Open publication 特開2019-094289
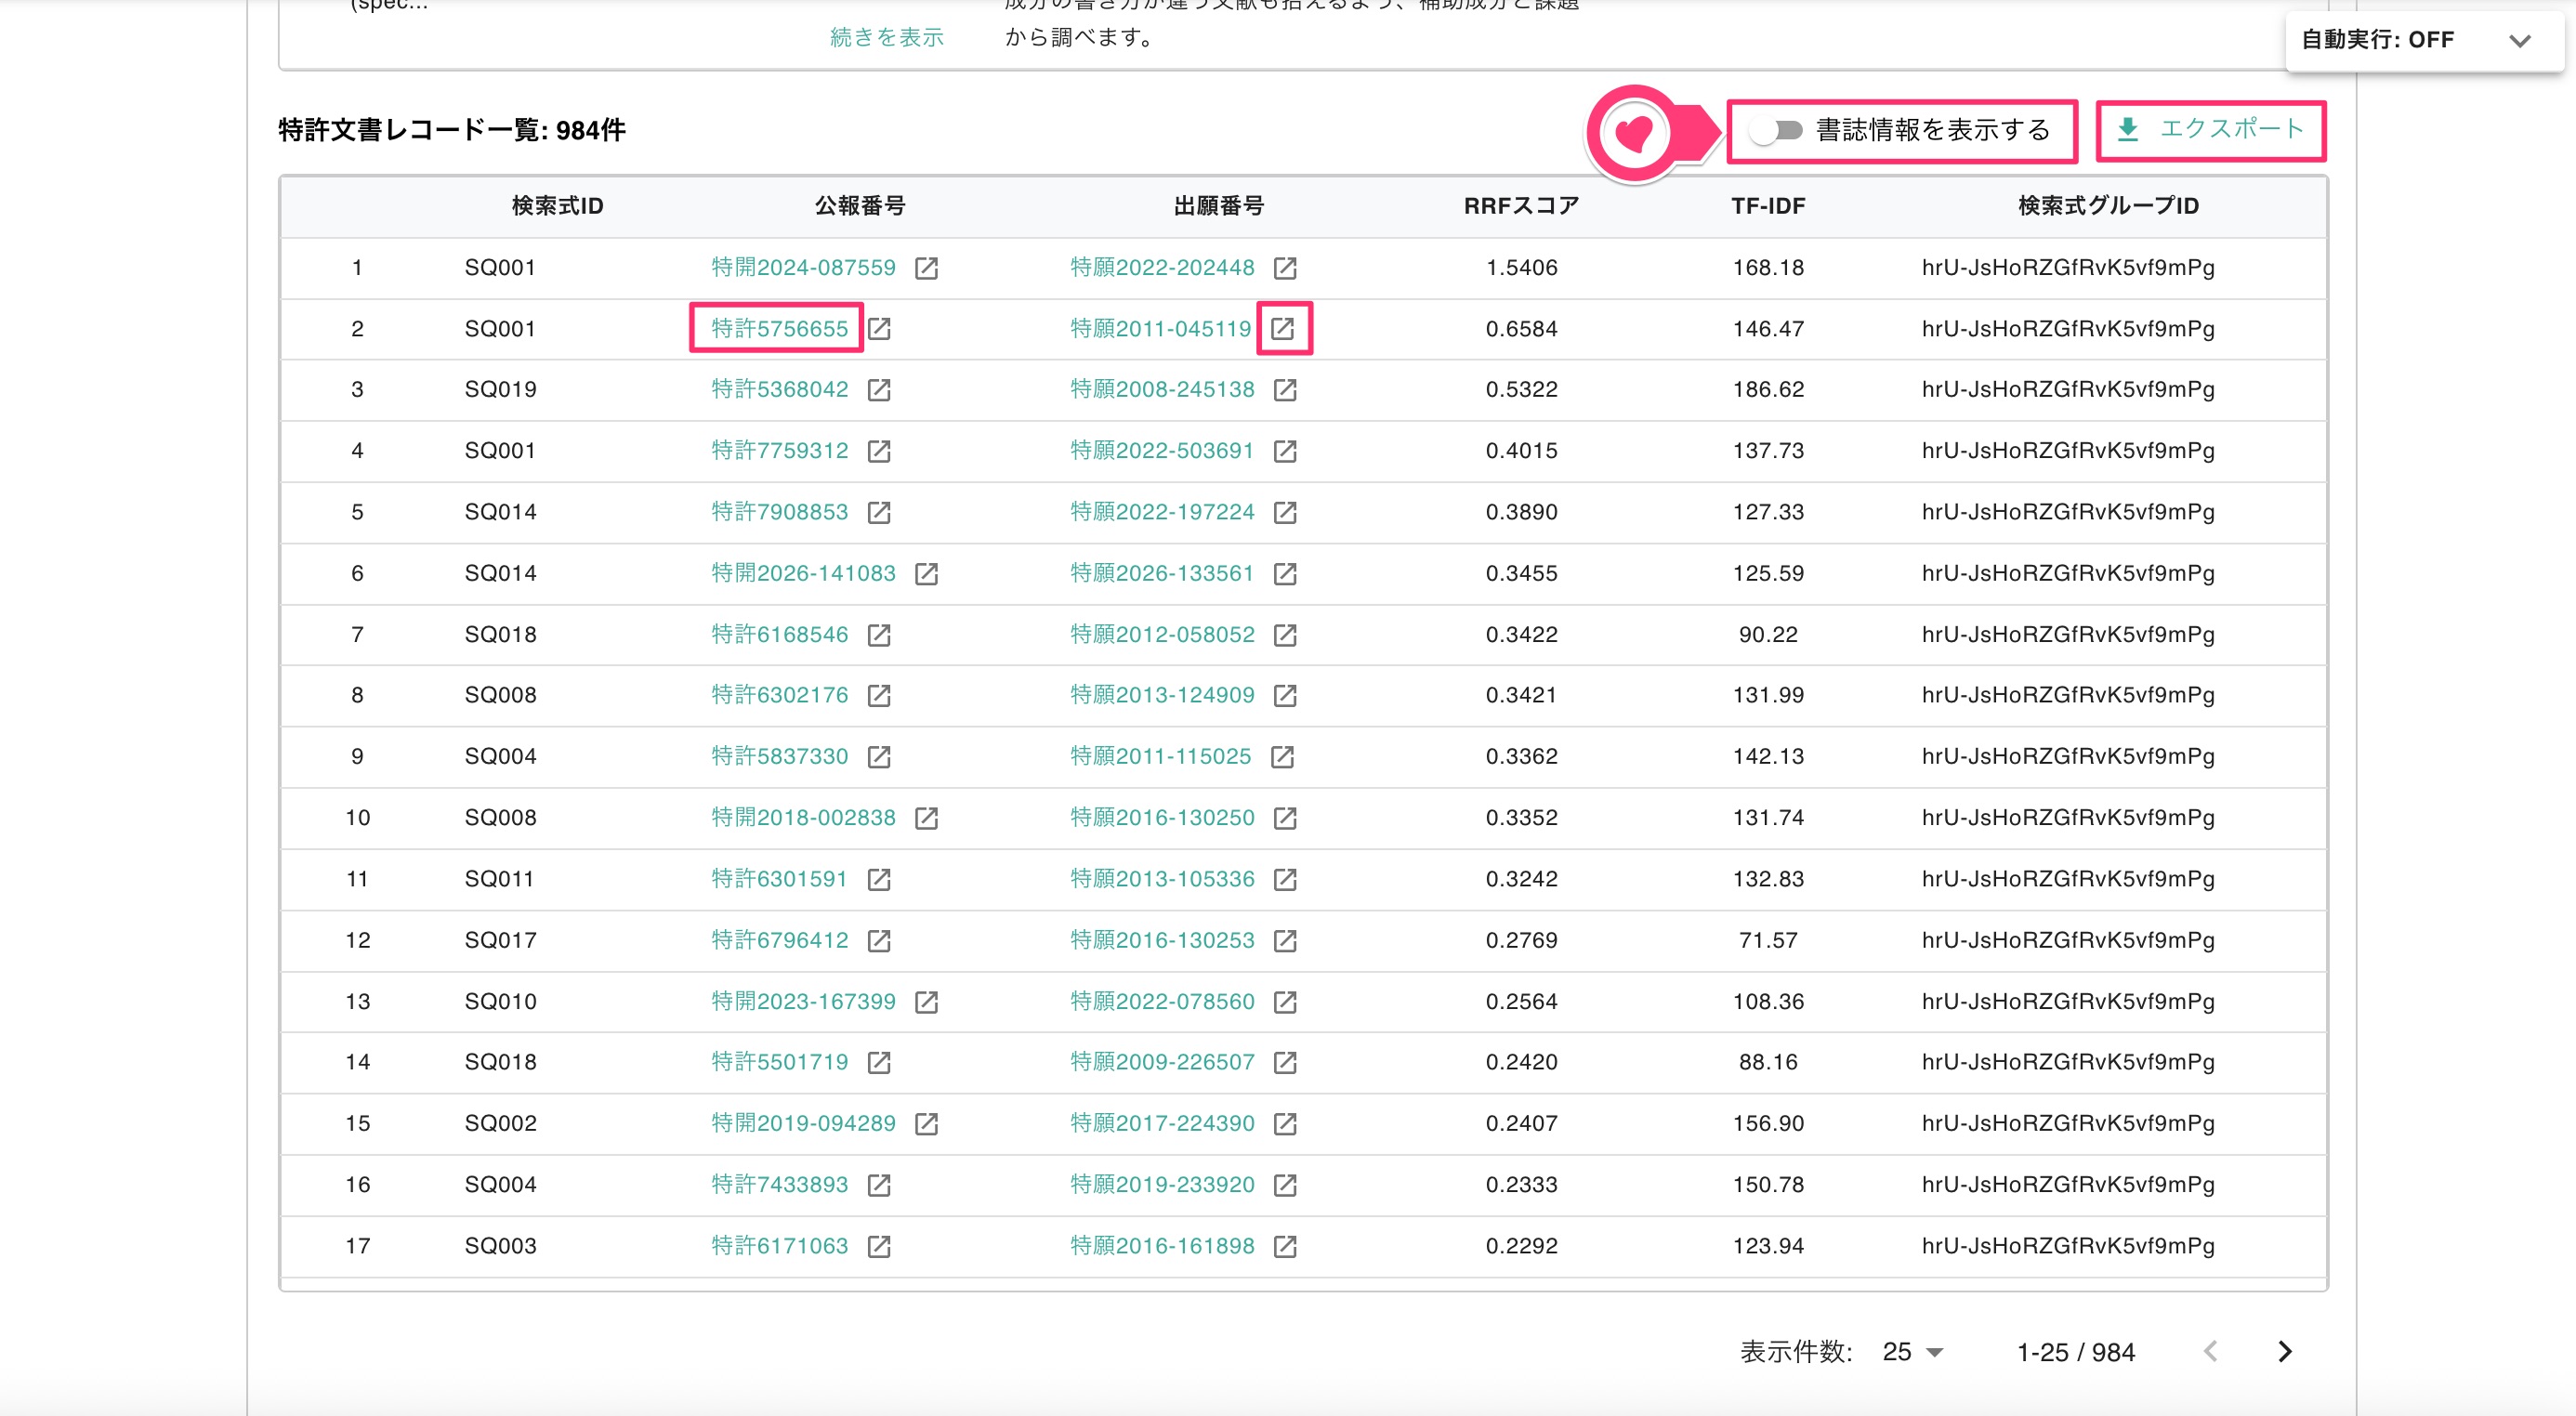 [x=803, y=1124]
